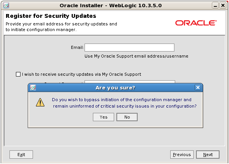Confirm bypass by clicking Yes
The width and height of the screenshot is (229, 164).
pos(104,117)
